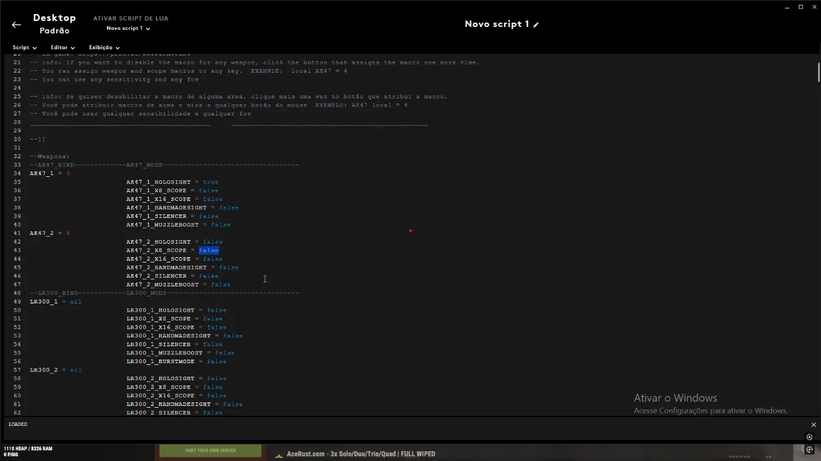
Task: Click the --Weapons: comment line
Action: pyautogui.click(x=50, y=156)
